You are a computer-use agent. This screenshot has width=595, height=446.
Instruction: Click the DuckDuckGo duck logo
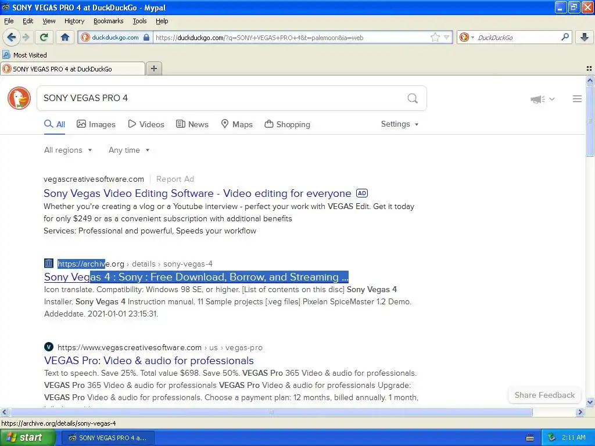point(19,98)
